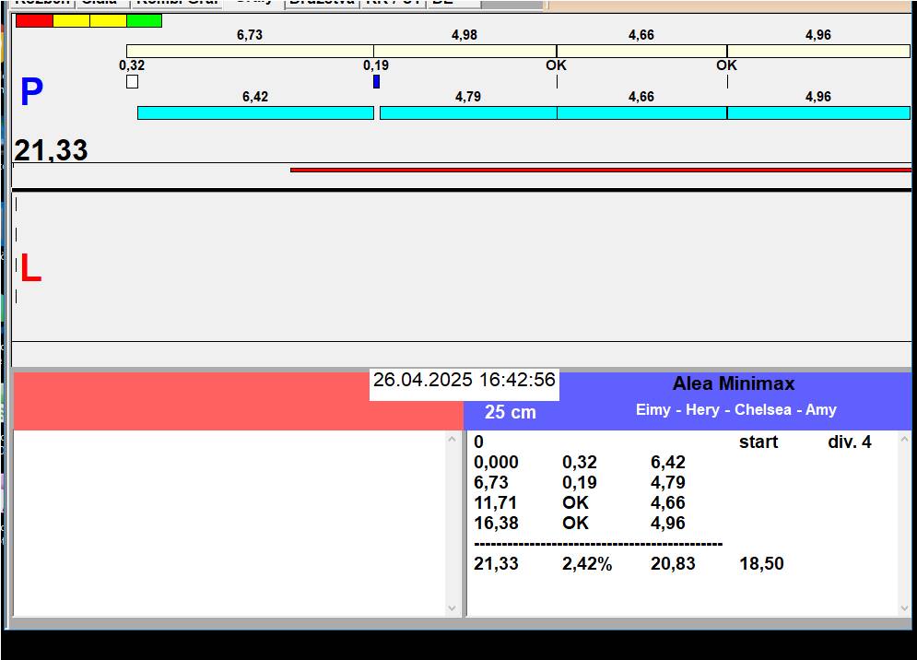This screenshot has height=660, width=917.
Task: Click the blue P lane label
Action: (x=31, y=92)
